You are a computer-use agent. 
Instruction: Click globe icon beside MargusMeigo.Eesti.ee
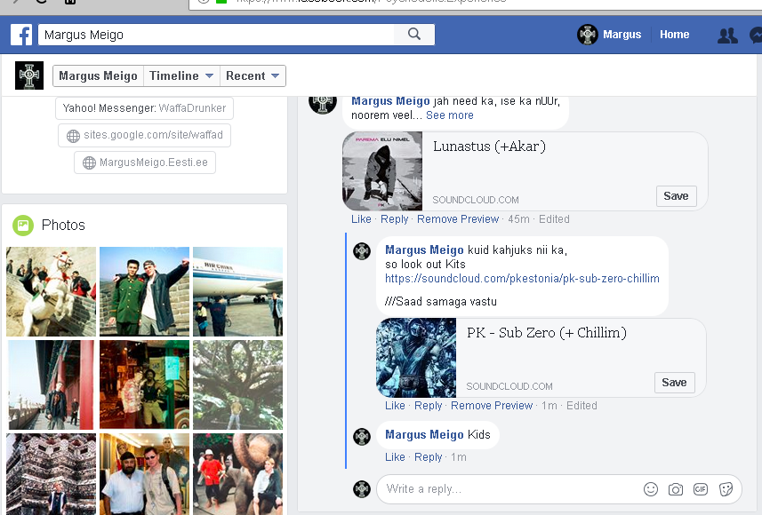pyautogui.click(x=90, y=162)
